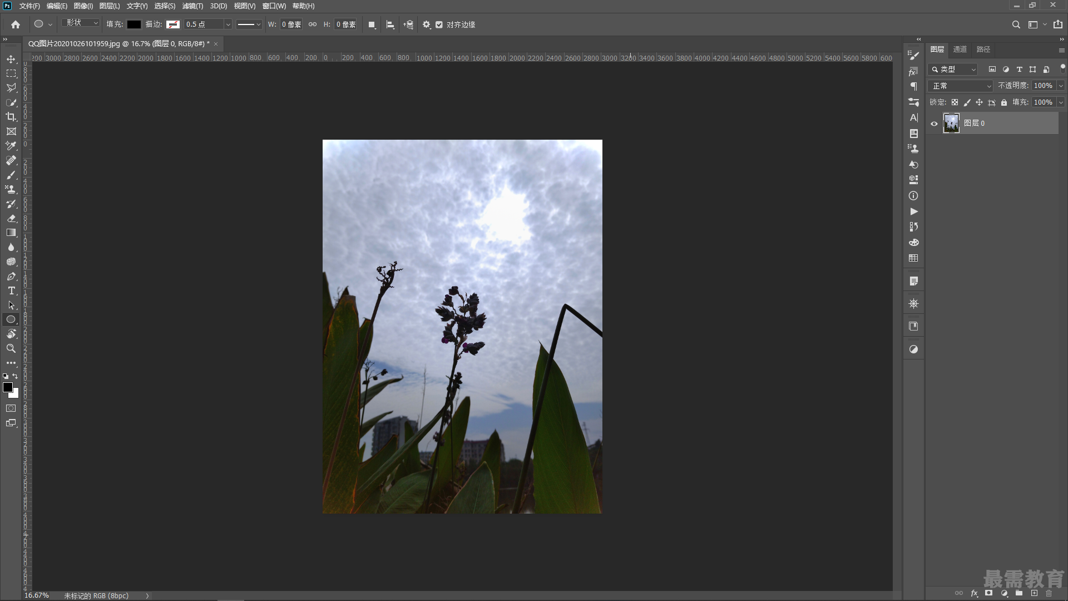The height and width of the screenshot is (601, 1068).
Task: Select the Hand tool
Action: (11, 334)
